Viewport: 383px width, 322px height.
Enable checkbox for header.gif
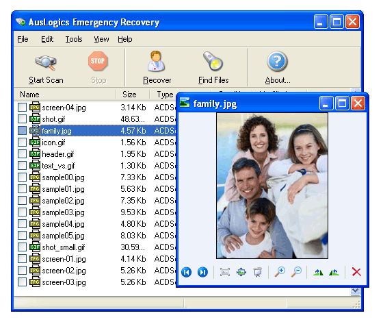tap(22, 154)
